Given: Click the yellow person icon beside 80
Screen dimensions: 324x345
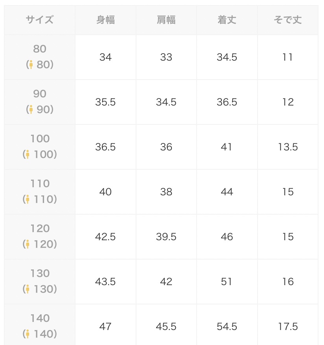Looking at the screenshot, I should (x=31, y=65).
